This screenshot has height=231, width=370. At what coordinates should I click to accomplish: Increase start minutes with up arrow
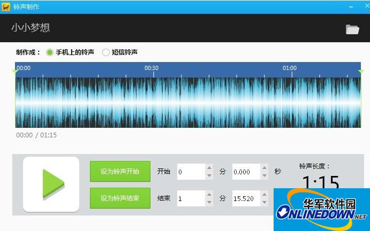pos(209,167)
